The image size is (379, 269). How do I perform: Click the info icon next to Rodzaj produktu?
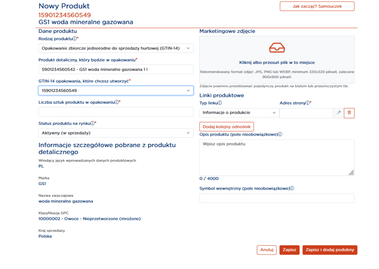click(x=74, y=39)
